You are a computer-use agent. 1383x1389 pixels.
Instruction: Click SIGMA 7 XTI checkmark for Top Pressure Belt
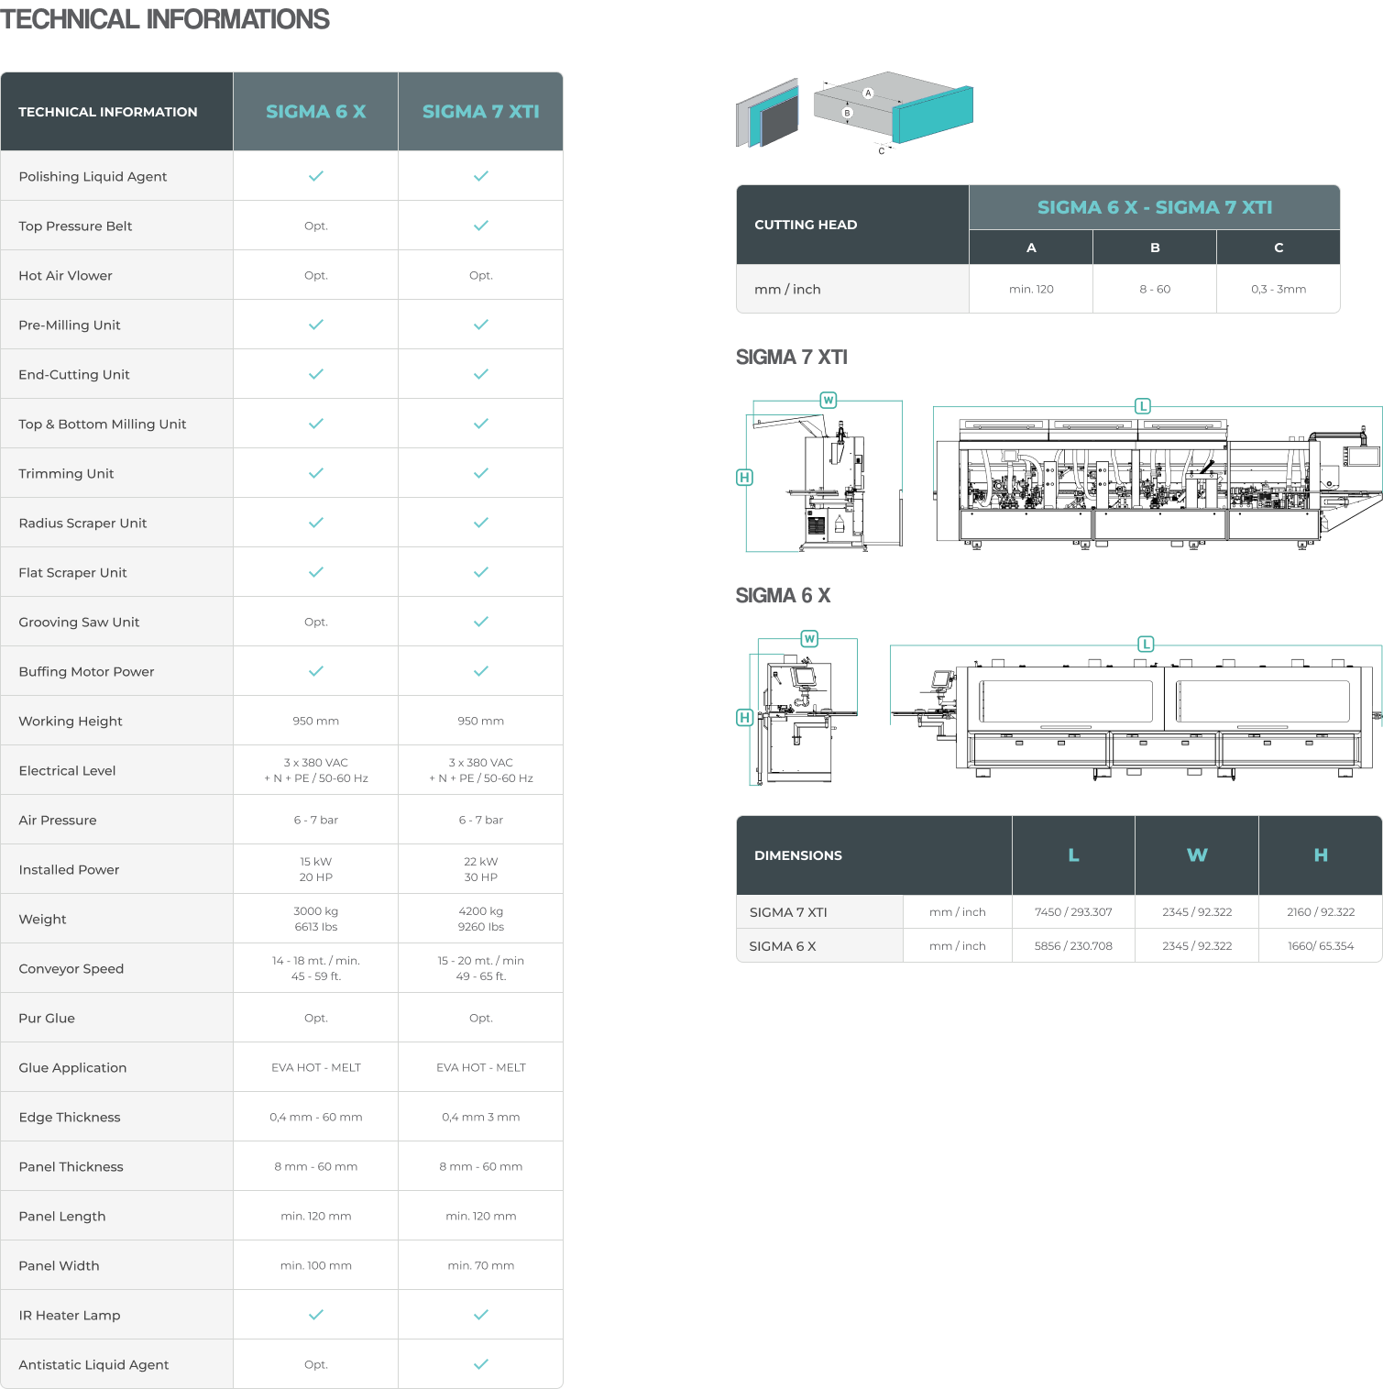pyautogui.click(x=481, y=226)
